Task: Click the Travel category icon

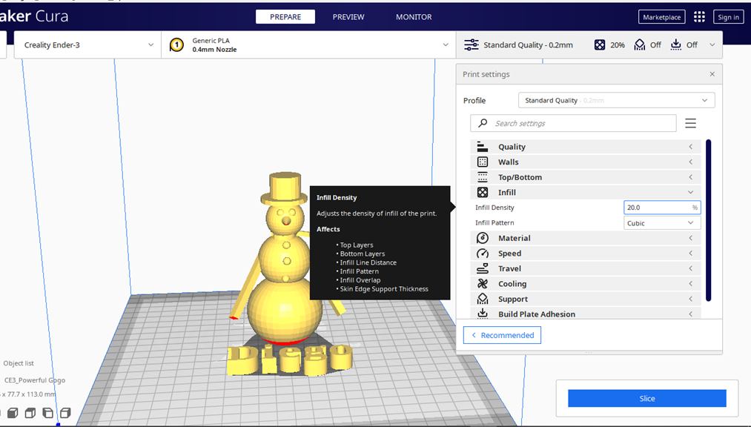Action: pyautogui.click(x=483, y=268)
